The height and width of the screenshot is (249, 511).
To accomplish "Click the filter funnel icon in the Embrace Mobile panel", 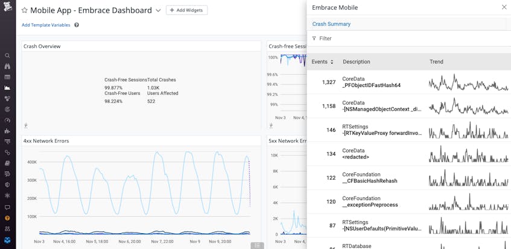I will (x=314, y=39).
